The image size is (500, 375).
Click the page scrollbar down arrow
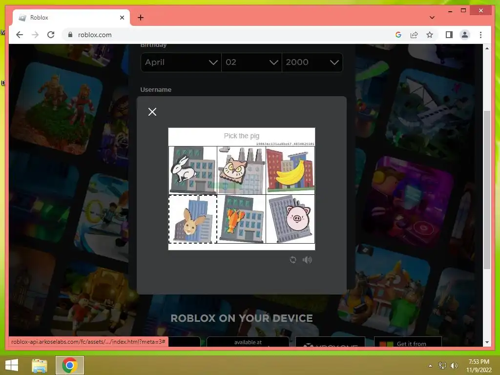click(x=487, y=342)
